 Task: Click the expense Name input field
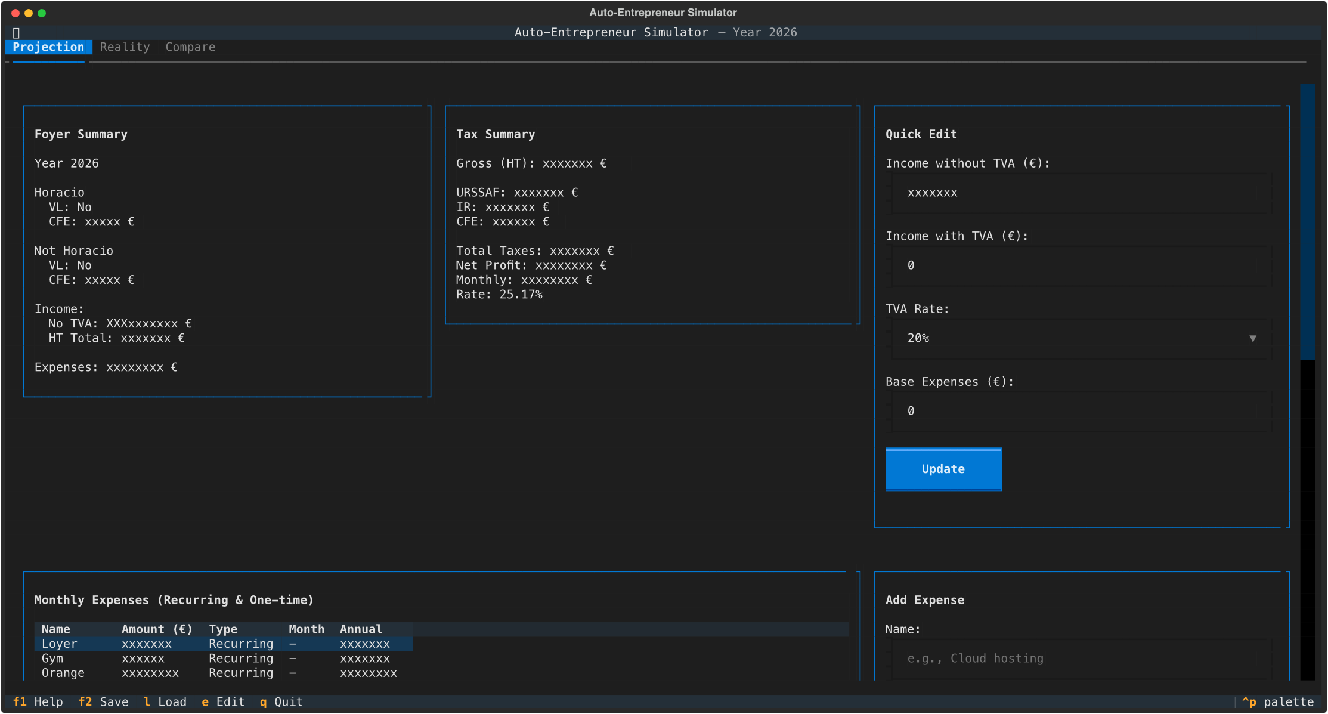click(x=1081, y=659)
